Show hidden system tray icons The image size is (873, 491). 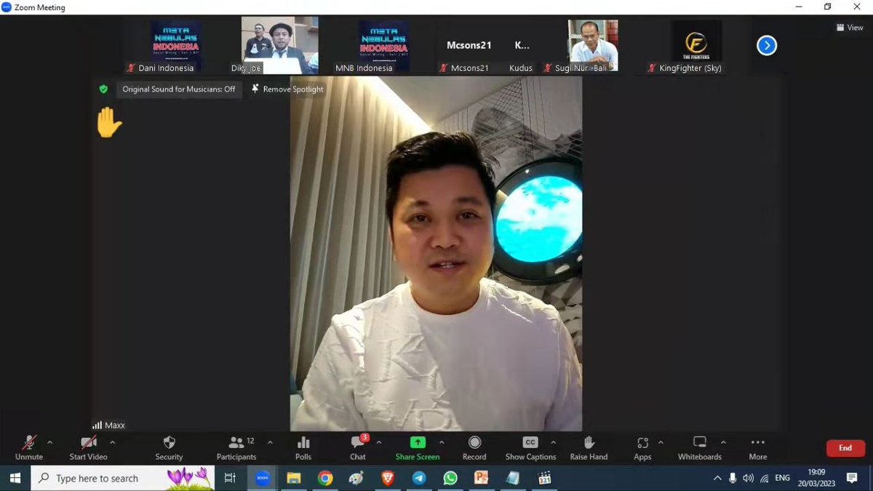pos(717,478)
